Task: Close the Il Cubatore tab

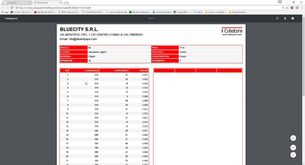Action: coord(30,3)
